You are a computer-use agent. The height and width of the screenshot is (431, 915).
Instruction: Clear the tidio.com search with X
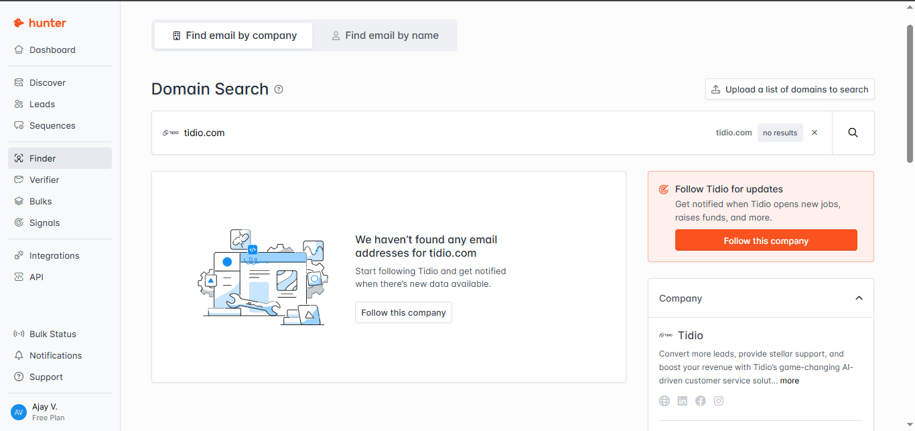pyautogui.click(x=815, y=133)
